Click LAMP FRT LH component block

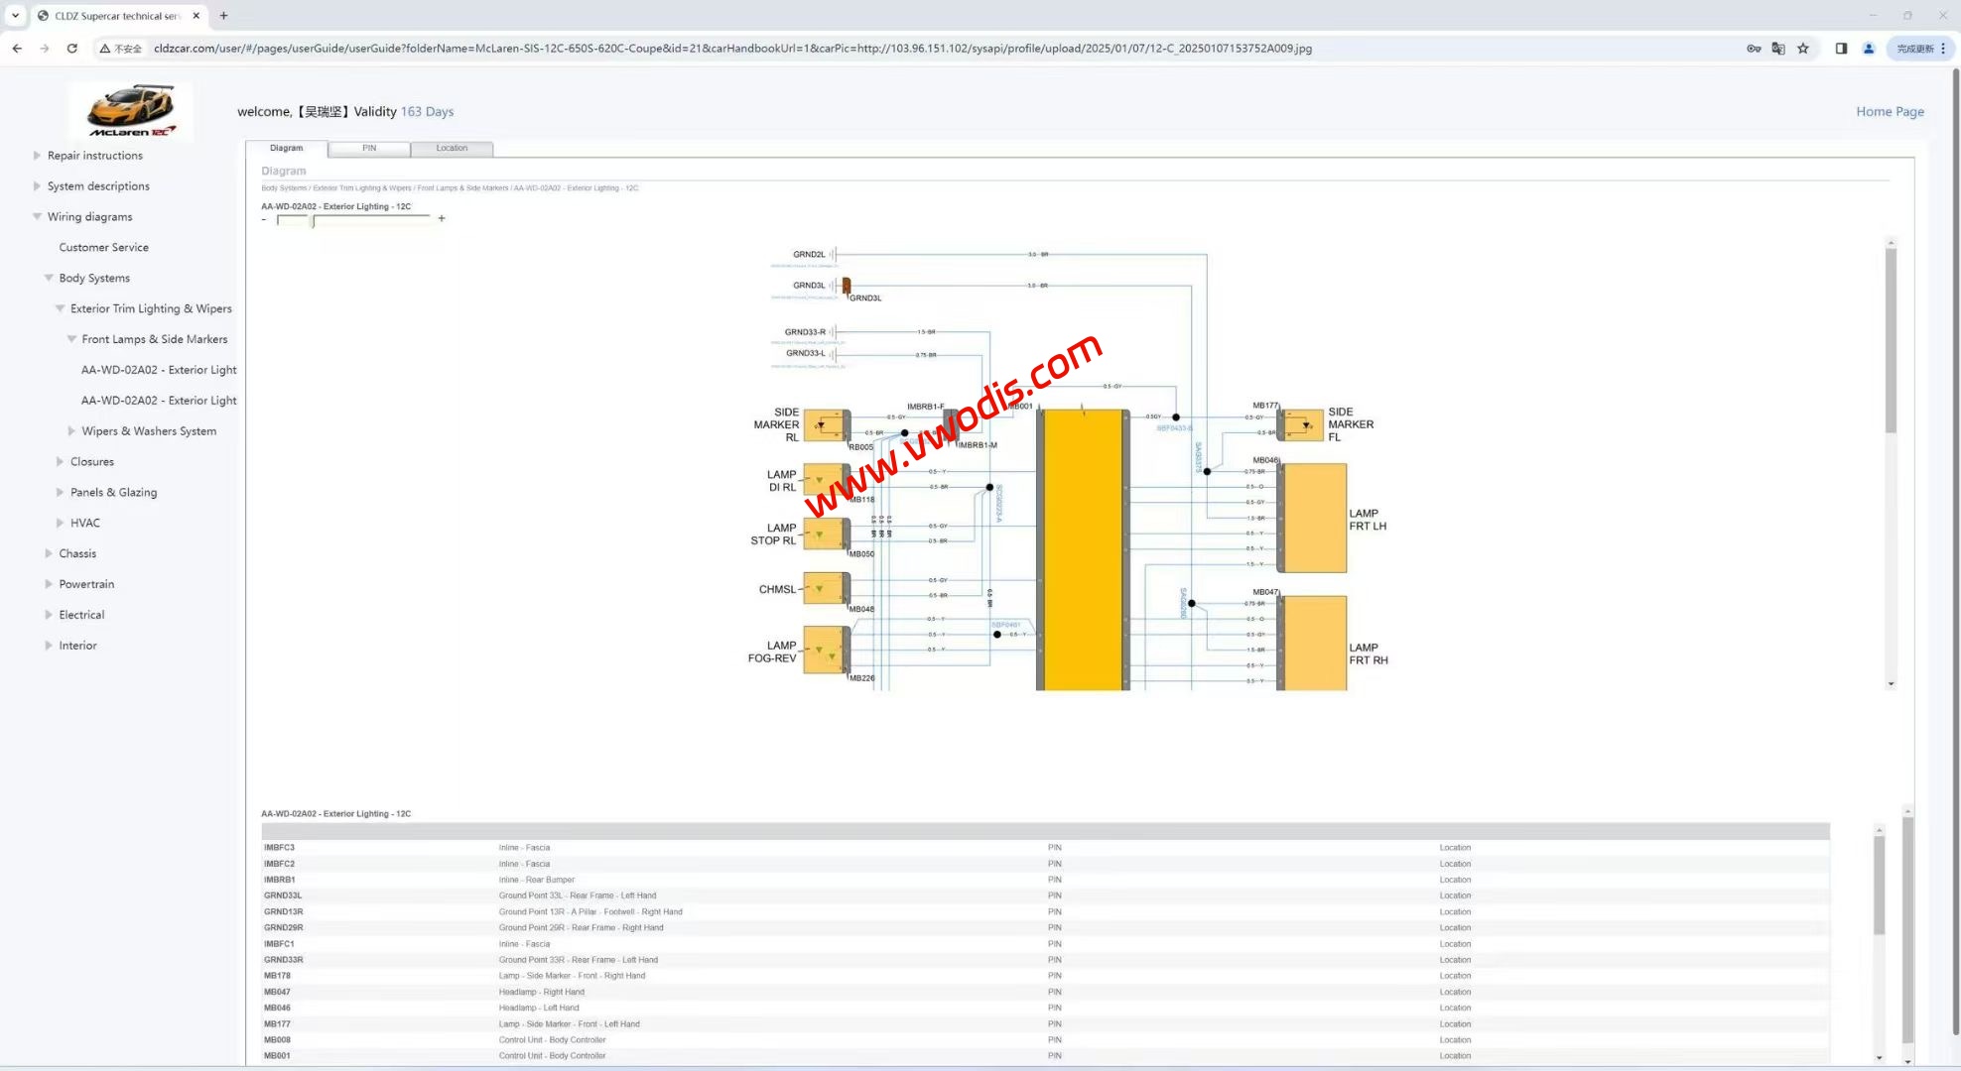coord(1312,518)
